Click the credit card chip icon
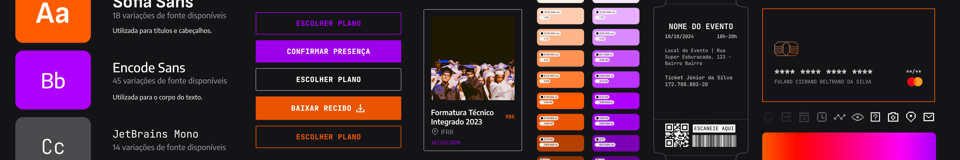960x160 pixels. point(786,49)
